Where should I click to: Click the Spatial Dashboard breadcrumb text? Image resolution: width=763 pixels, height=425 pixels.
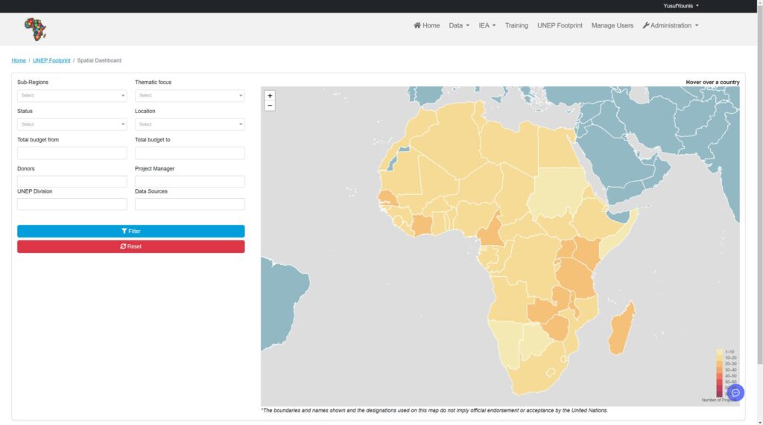[99, 60]
